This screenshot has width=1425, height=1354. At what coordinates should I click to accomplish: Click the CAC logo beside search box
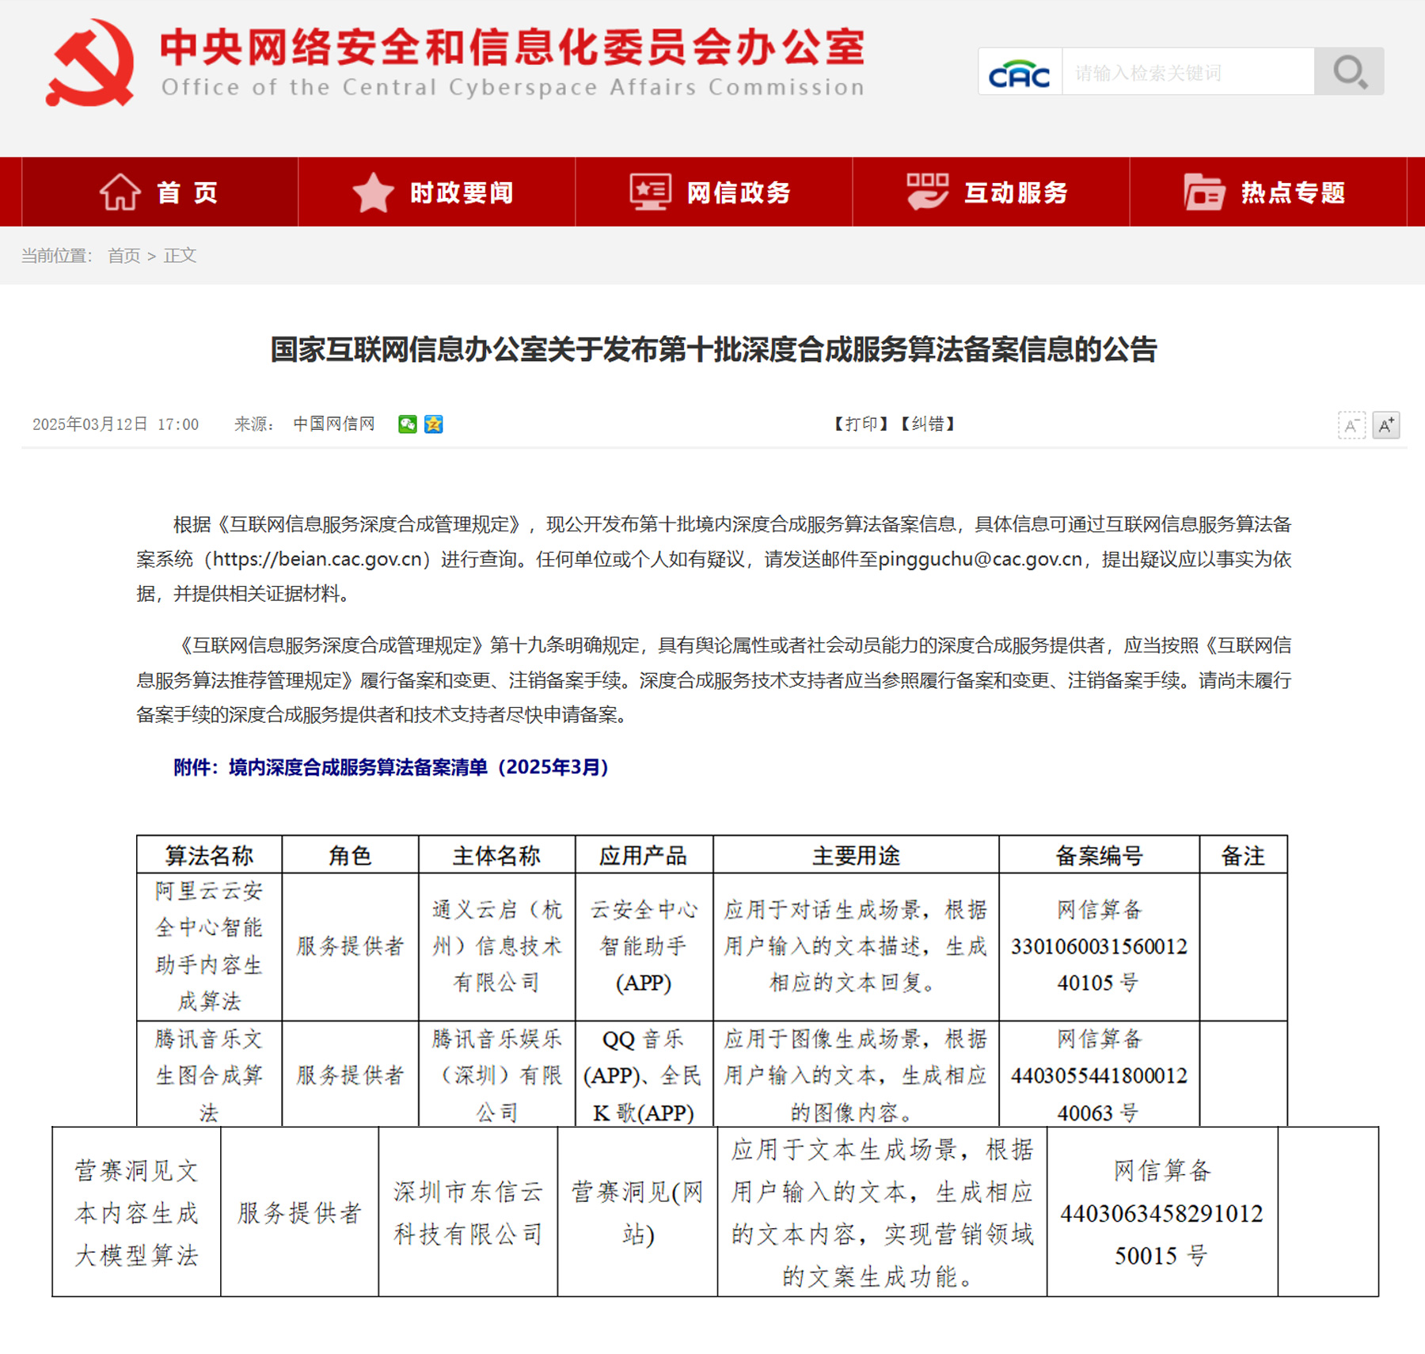(x=1020, y=72)
